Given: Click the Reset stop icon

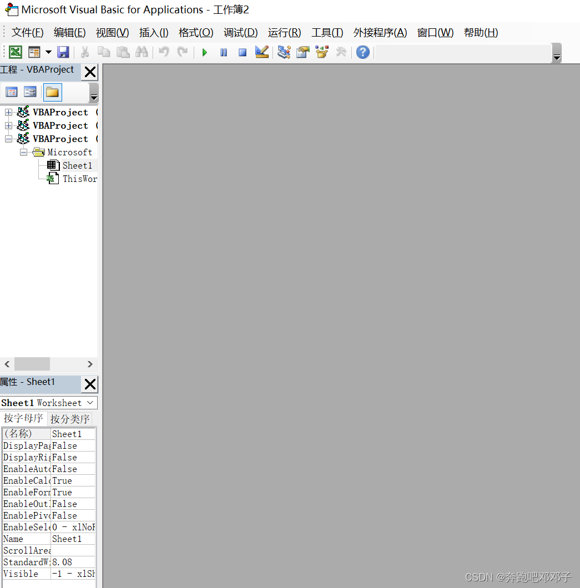Looking at the screenshot, I should point(243,52).
